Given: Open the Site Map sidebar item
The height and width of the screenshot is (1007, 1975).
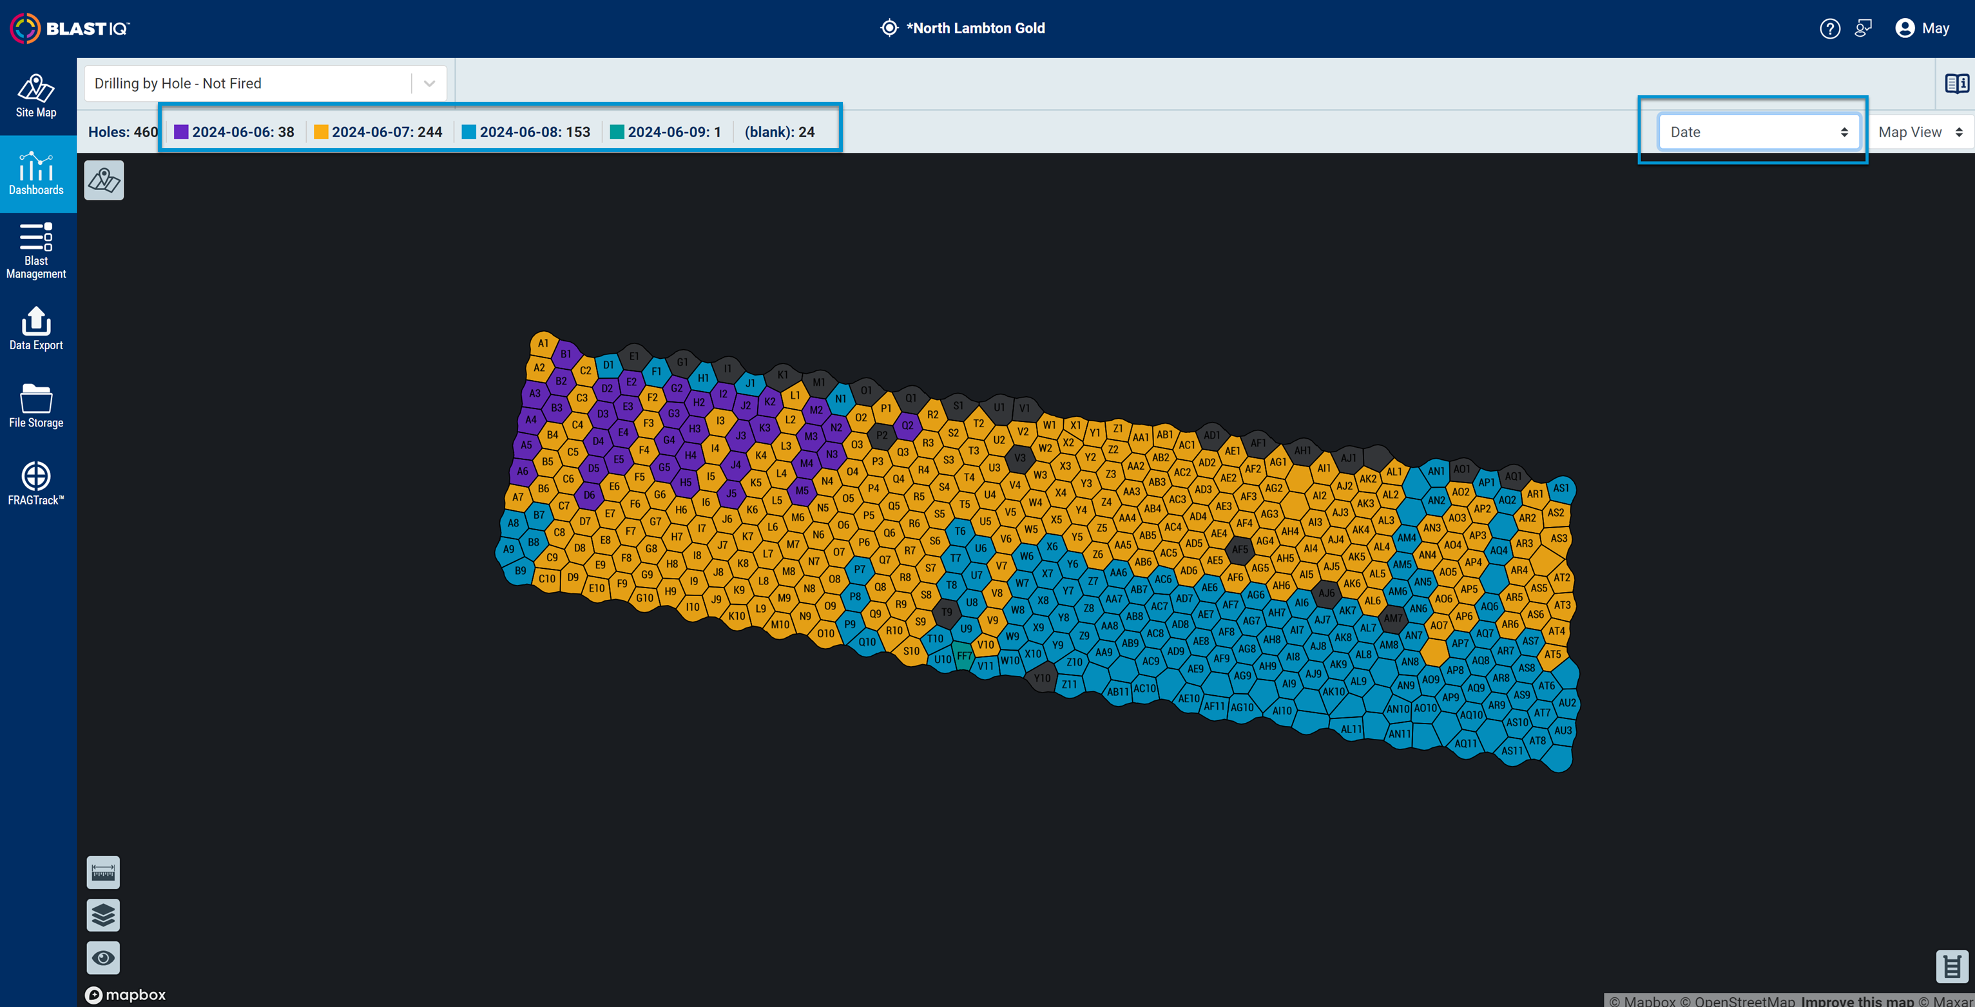Looking at the screenshot, I should [x=36, y=96].
